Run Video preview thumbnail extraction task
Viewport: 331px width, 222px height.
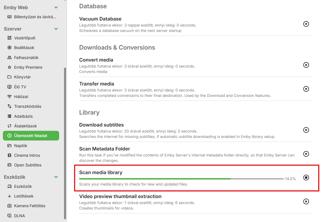[306, 201]
